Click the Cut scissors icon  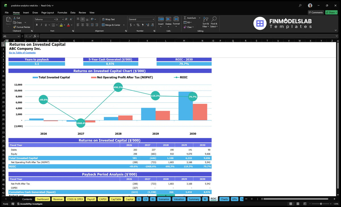[14, 18]
